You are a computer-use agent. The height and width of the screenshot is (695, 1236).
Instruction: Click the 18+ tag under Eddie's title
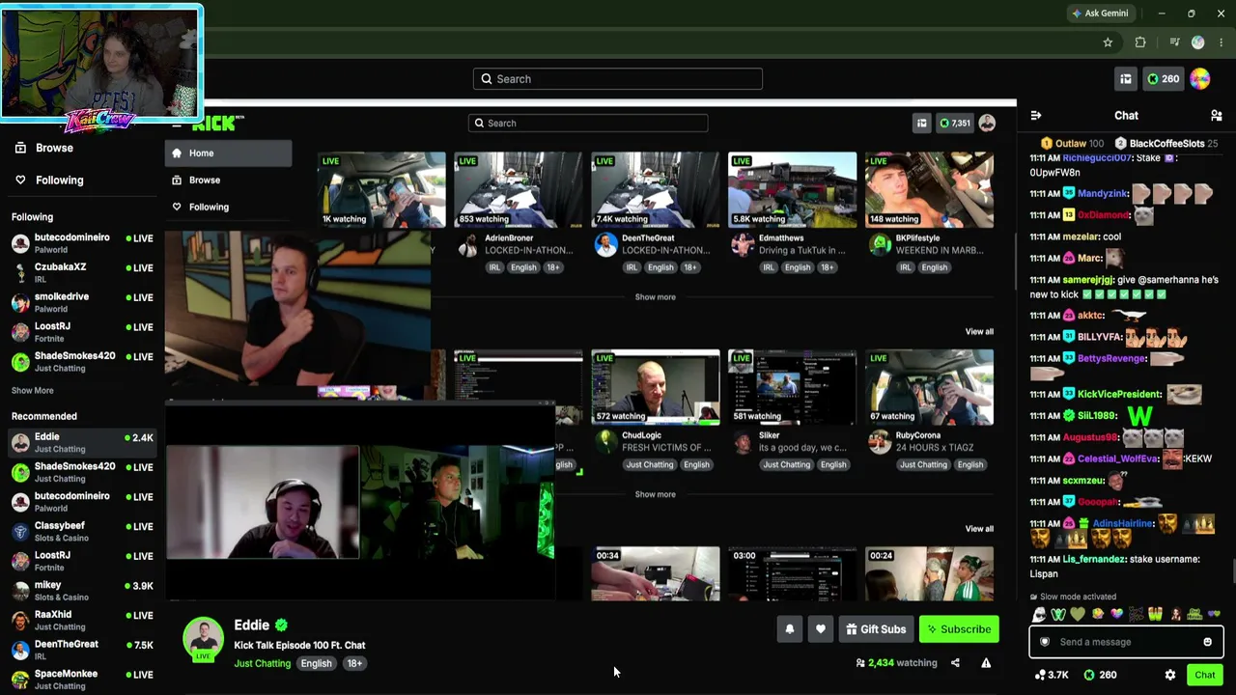pos(354,664)
